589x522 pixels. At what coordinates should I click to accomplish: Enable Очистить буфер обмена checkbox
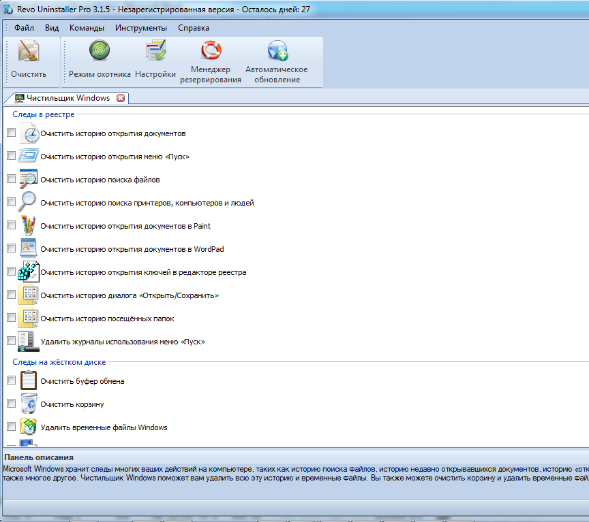[x=12, y=380]
